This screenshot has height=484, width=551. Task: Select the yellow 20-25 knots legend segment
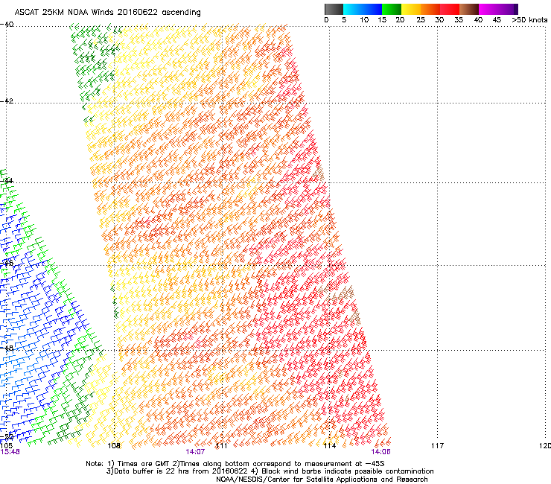(411, 9)
